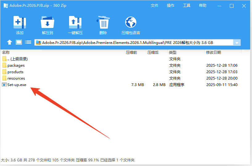Sort by the 名称 column header
This screenshot has height=166, width=252.
pos(6,52)
